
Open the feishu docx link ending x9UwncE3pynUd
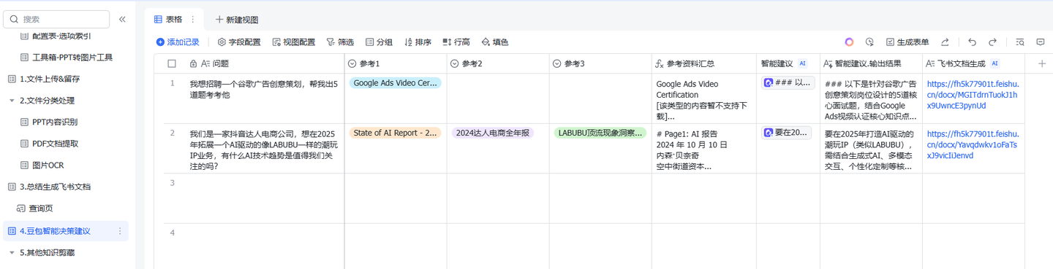tap(973, 95)
